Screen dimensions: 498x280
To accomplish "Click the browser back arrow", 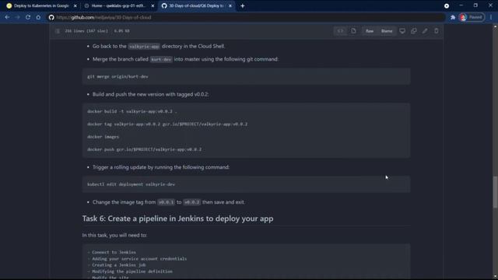I will [7, 17].
